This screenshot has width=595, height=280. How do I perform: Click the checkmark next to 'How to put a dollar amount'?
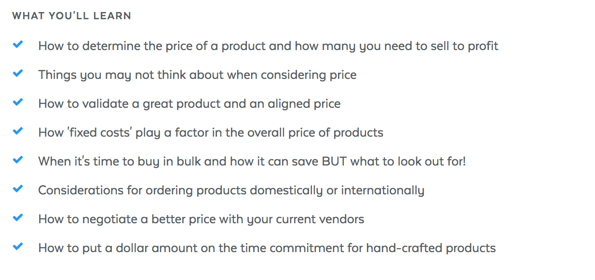tap(18, 247)
